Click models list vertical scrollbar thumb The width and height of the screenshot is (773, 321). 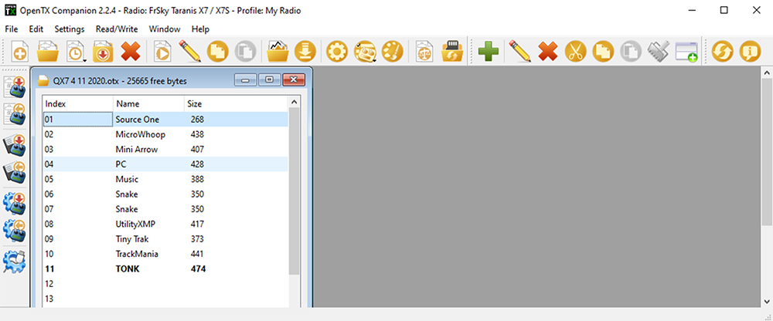click(294, 191)
